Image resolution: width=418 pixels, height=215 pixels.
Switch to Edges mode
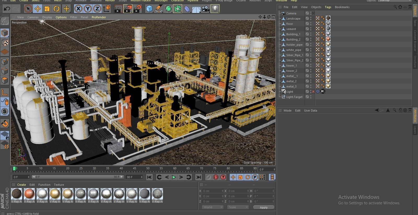pos(5,71)
